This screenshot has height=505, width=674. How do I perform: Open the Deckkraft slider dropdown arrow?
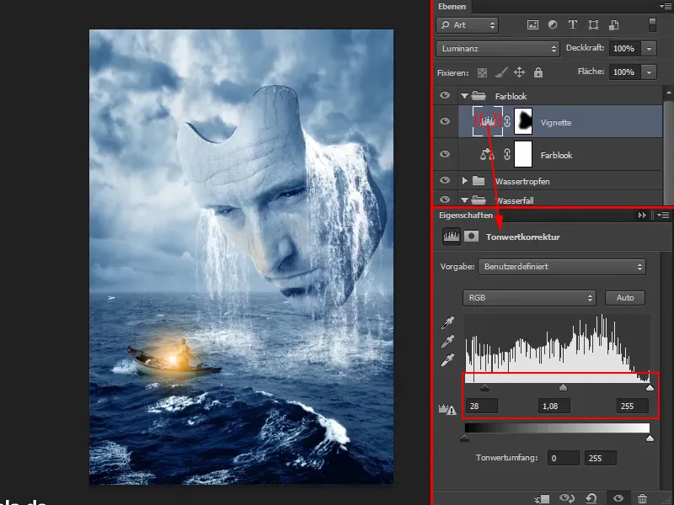649,49
